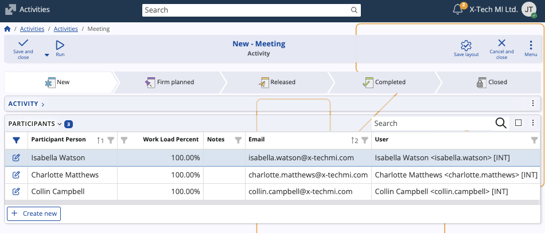The height and width of the screenshot is (233, 545).
Task: Click the participants search magnifier icon
Action: pos(500,123)
